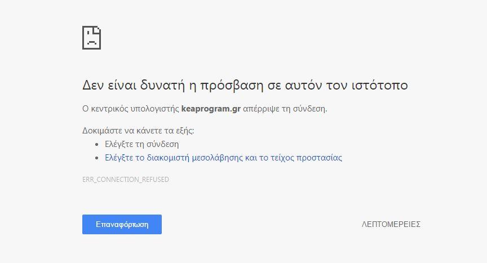The height and width of the screenshot is (263, 487).
Task: Click the frowning mouth on the error icon
Action: (x=91, y=43)
